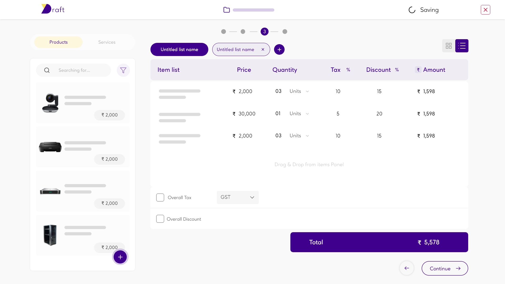Screen dimensions: 505x284
Task: Open the GST tax type dropdown
Action: coord(238,197)
